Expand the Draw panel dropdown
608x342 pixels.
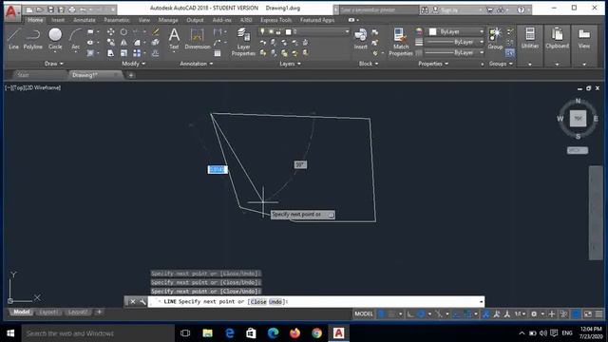54,64
